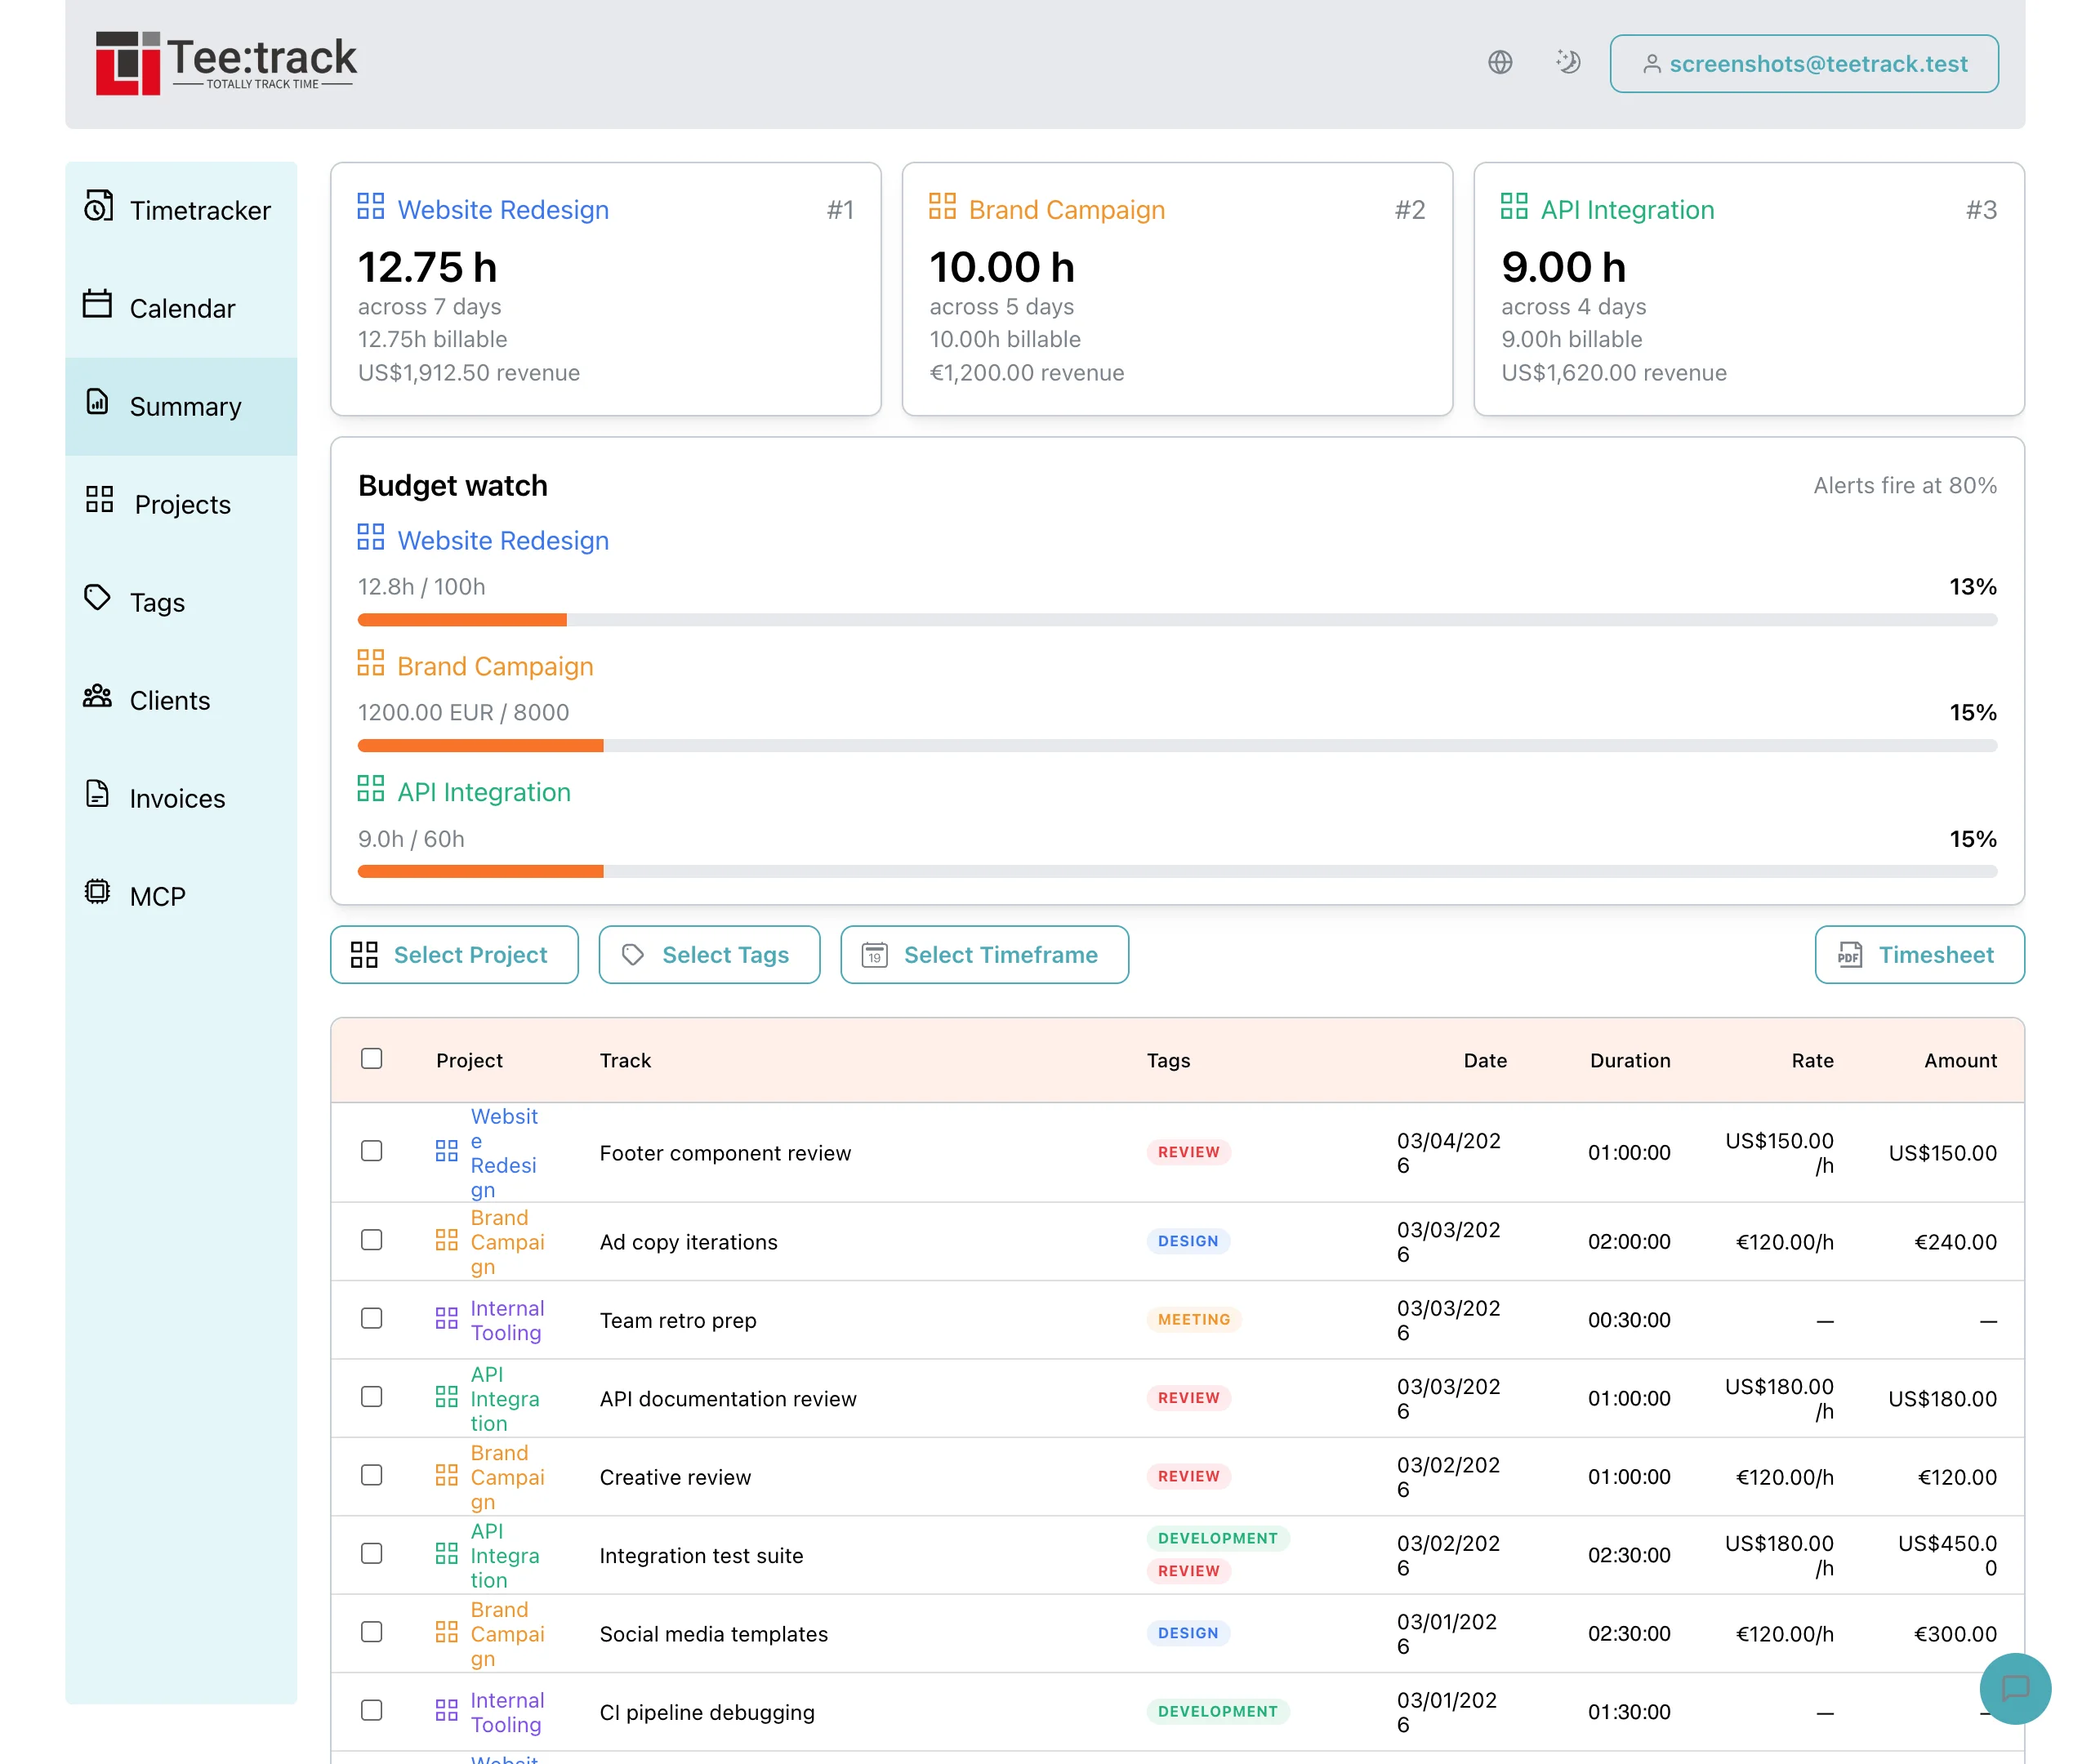Open the Website Redesign project link
Screen dimensions: 2091x1764
click(x=503, y=540)
